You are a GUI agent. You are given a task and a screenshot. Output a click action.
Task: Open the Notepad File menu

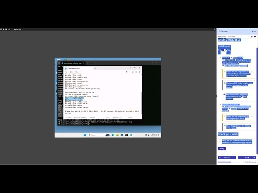66,72
